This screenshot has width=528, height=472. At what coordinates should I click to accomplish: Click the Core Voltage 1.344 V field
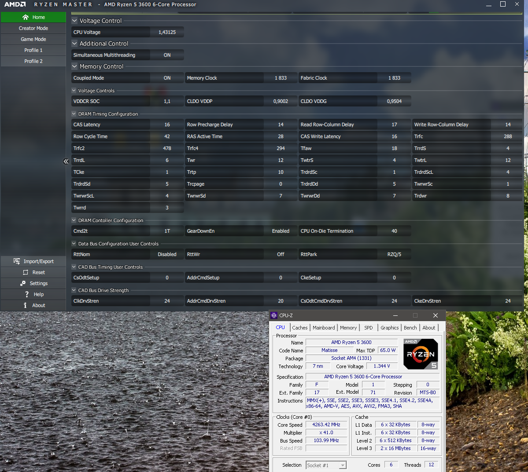click(382, 366)
